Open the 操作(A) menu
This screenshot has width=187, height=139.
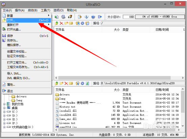[20, 10]
